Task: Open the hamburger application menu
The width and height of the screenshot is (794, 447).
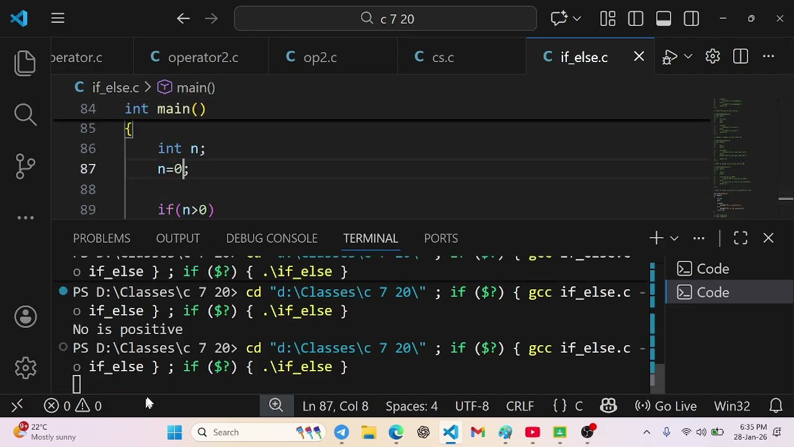Action: [x=58, y=19]
